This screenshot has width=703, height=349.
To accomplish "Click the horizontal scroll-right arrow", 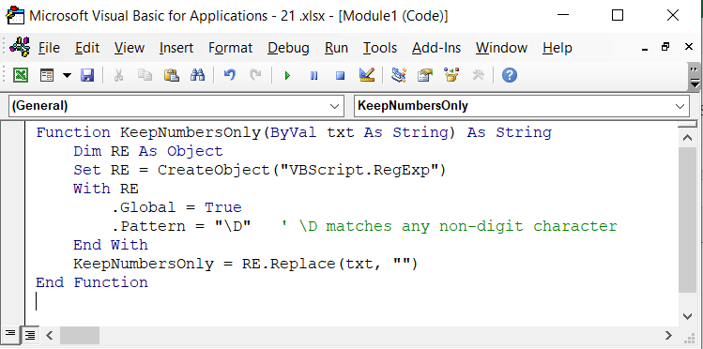I will 668,335.
